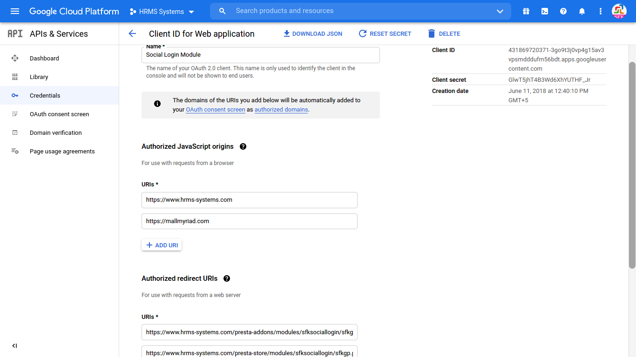This screenshot has height=357, width=636.
Task: Download the client JSON file
Action: [x=313, y=34]
